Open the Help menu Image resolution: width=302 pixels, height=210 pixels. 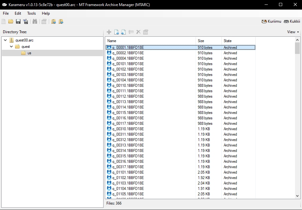pos(46,13)
